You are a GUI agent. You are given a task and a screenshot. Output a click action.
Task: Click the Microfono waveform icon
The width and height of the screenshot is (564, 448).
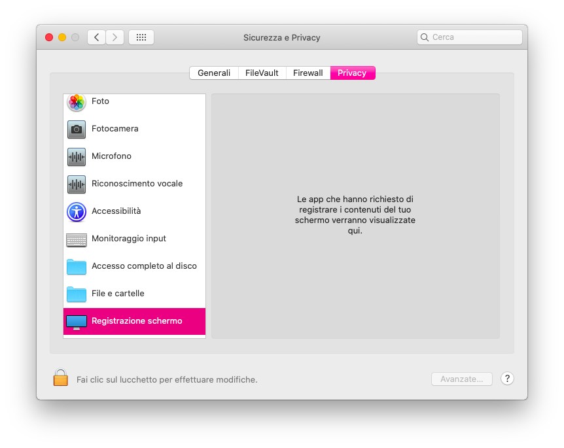coord(77,157)
